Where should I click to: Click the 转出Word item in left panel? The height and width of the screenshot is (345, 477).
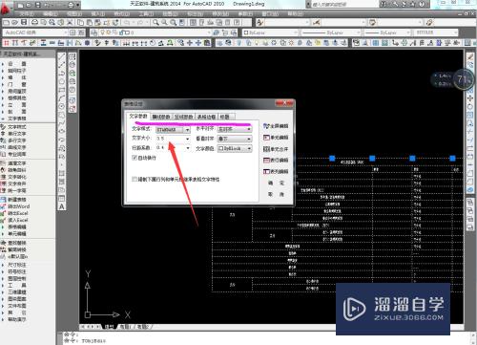pyautogui.click(x=18, y=206)
